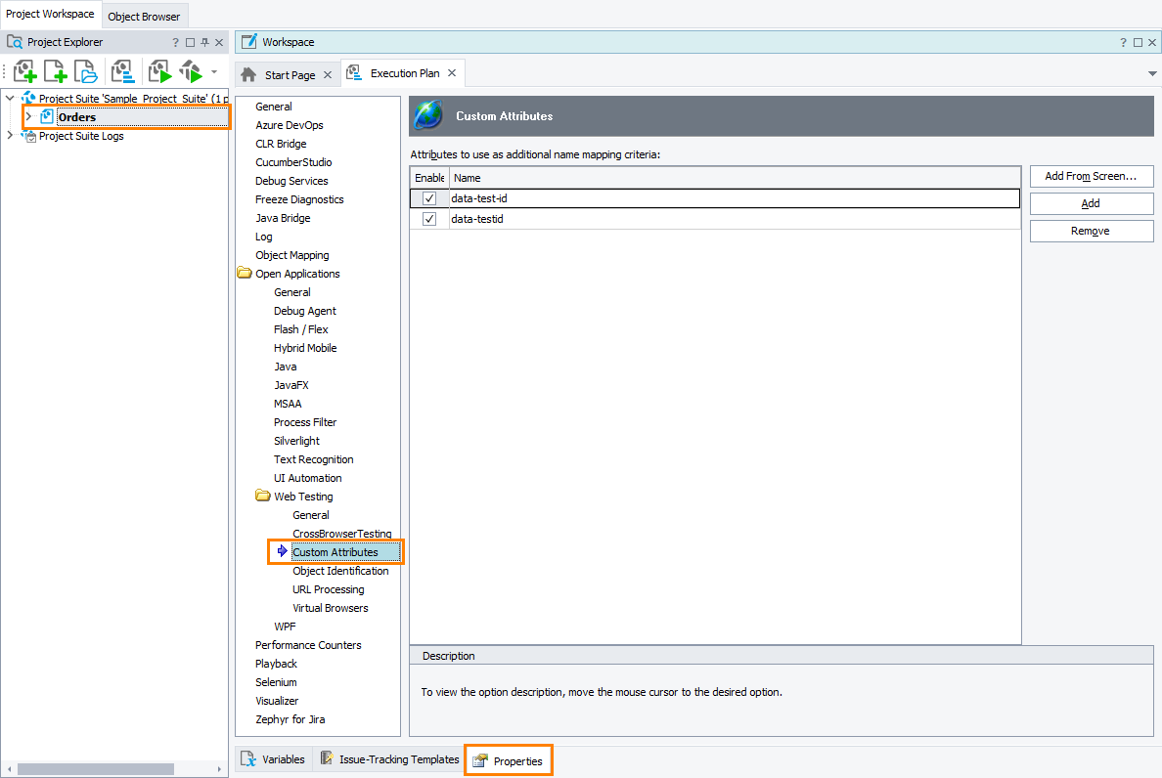Open an existing item via the open-folder icon
This screenshot has width=1162, height=778.
[86, 71]
